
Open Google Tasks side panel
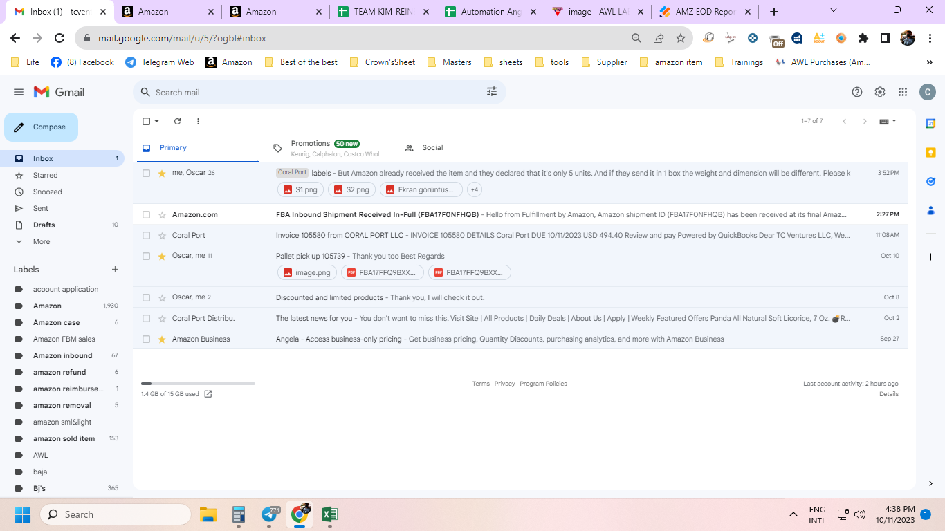pos(930,181)
